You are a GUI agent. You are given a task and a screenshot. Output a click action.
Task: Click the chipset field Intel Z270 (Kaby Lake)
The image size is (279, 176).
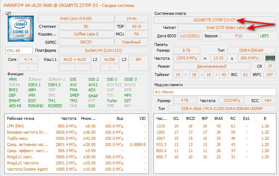click(227, 28)
